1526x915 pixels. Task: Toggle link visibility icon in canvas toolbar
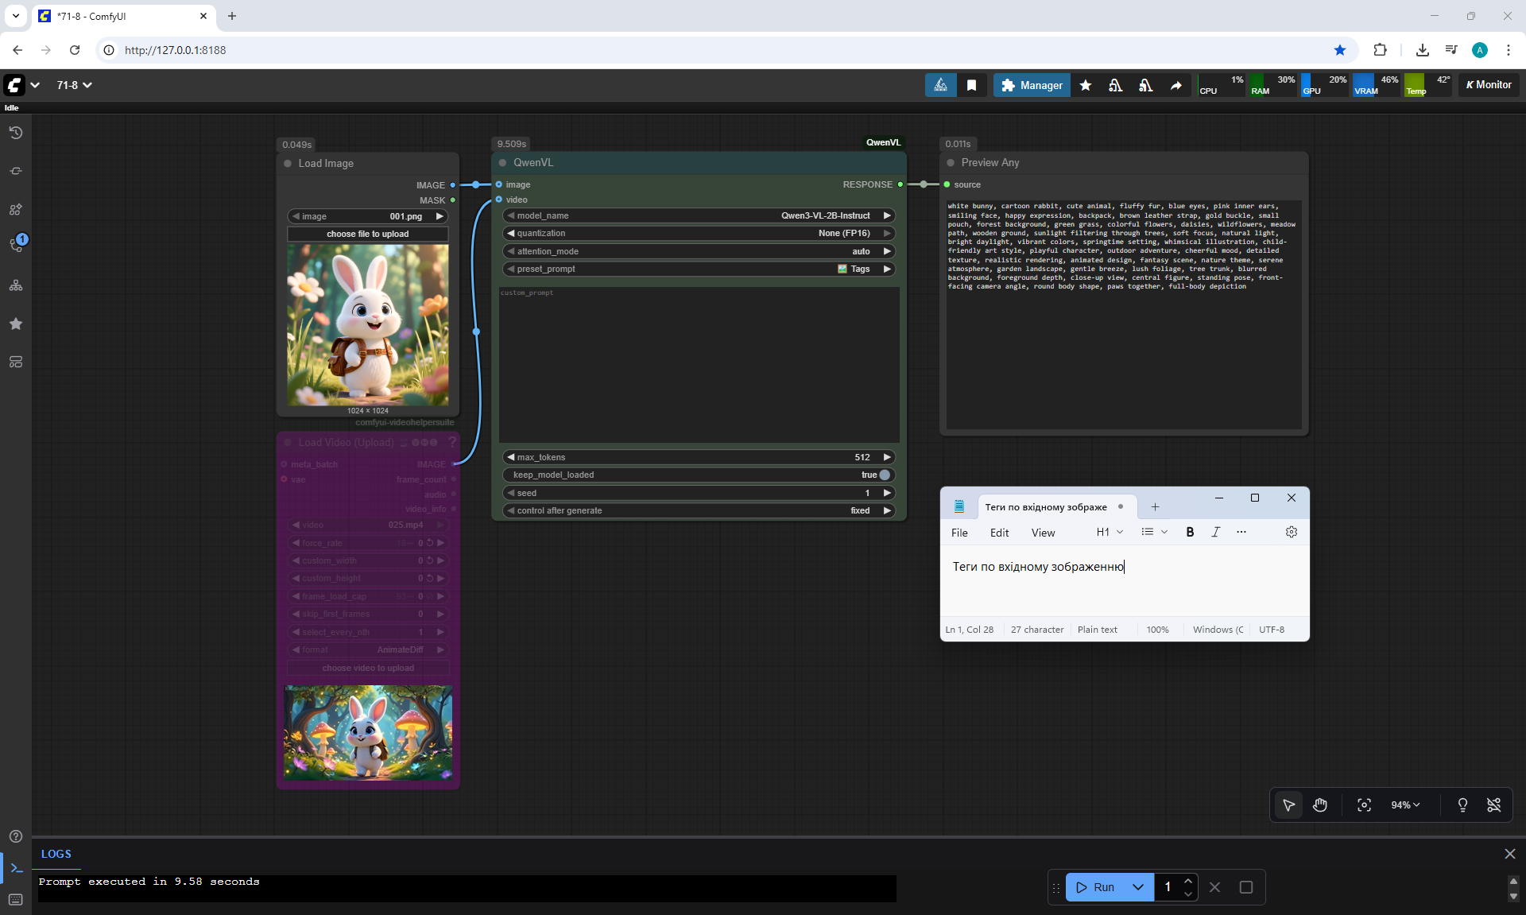(x=1493, y=805)
